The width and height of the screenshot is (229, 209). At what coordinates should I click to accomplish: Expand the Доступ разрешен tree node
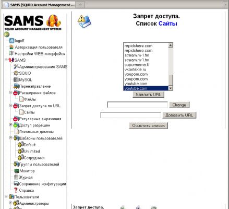coord(11,125)
